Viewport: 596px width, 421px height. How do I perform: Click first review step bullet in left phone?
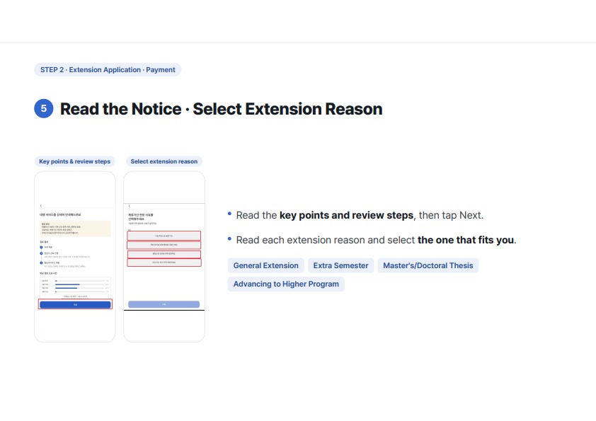42,248
